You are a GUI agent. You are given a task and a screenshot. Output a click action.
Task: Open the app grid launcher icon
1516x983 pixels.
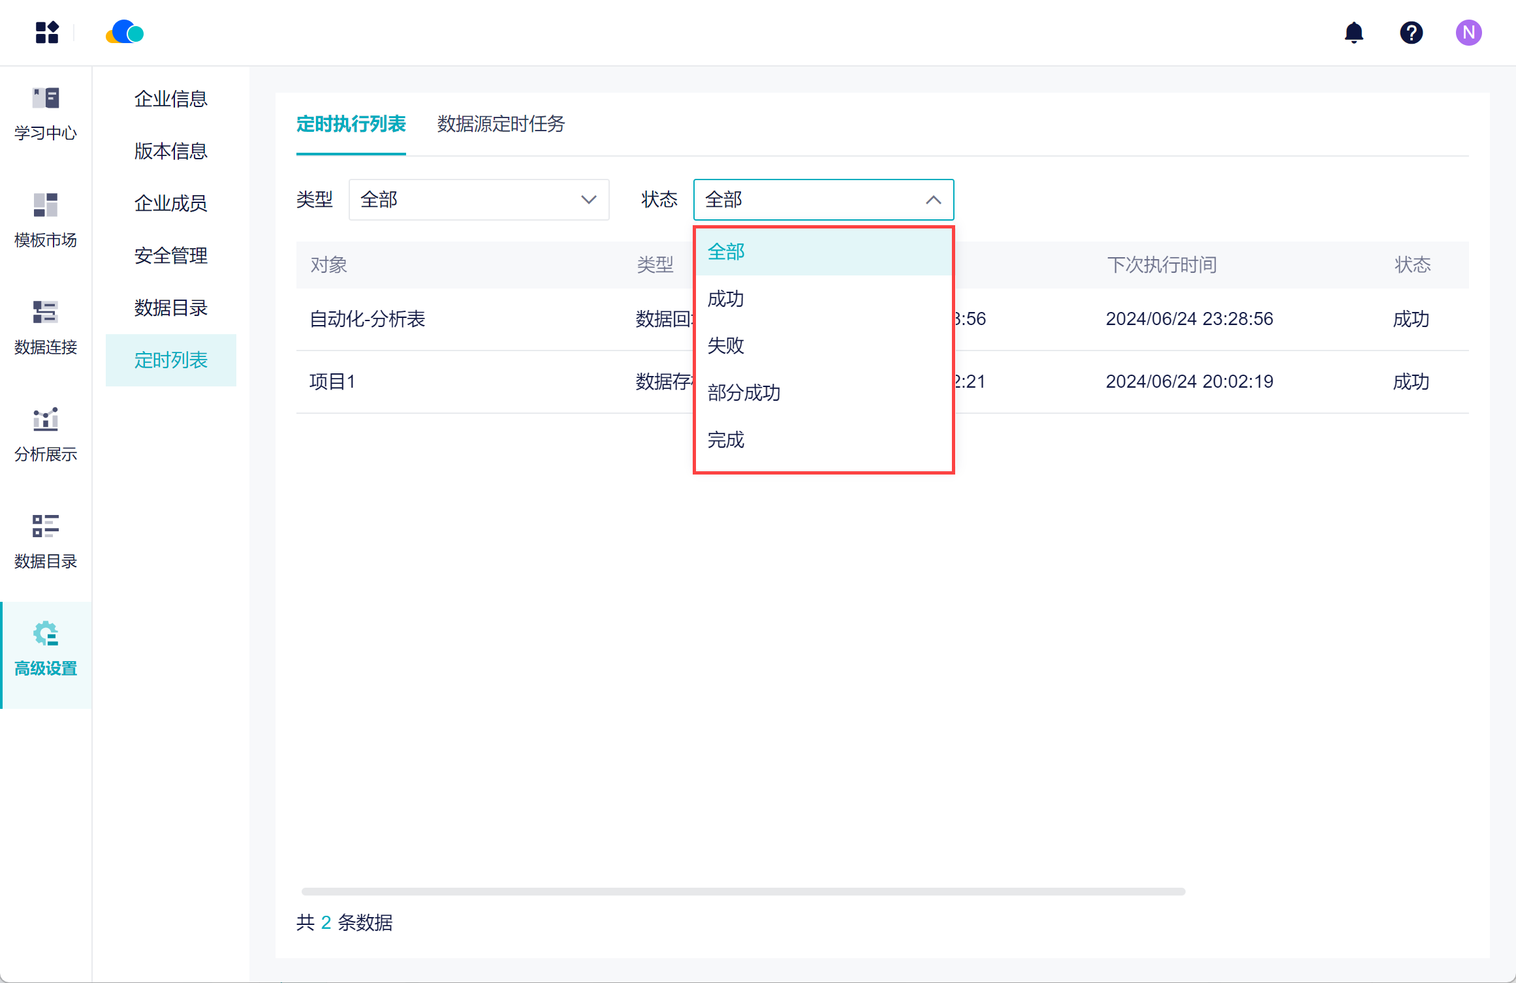click(x=47, y=32)
